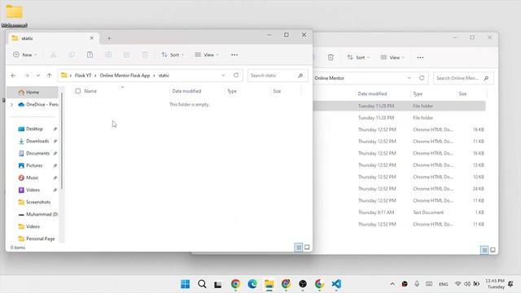The image size is (521, 293).
Task: Open the Sort dropdown in static window
Action: (x=173, y=55)
